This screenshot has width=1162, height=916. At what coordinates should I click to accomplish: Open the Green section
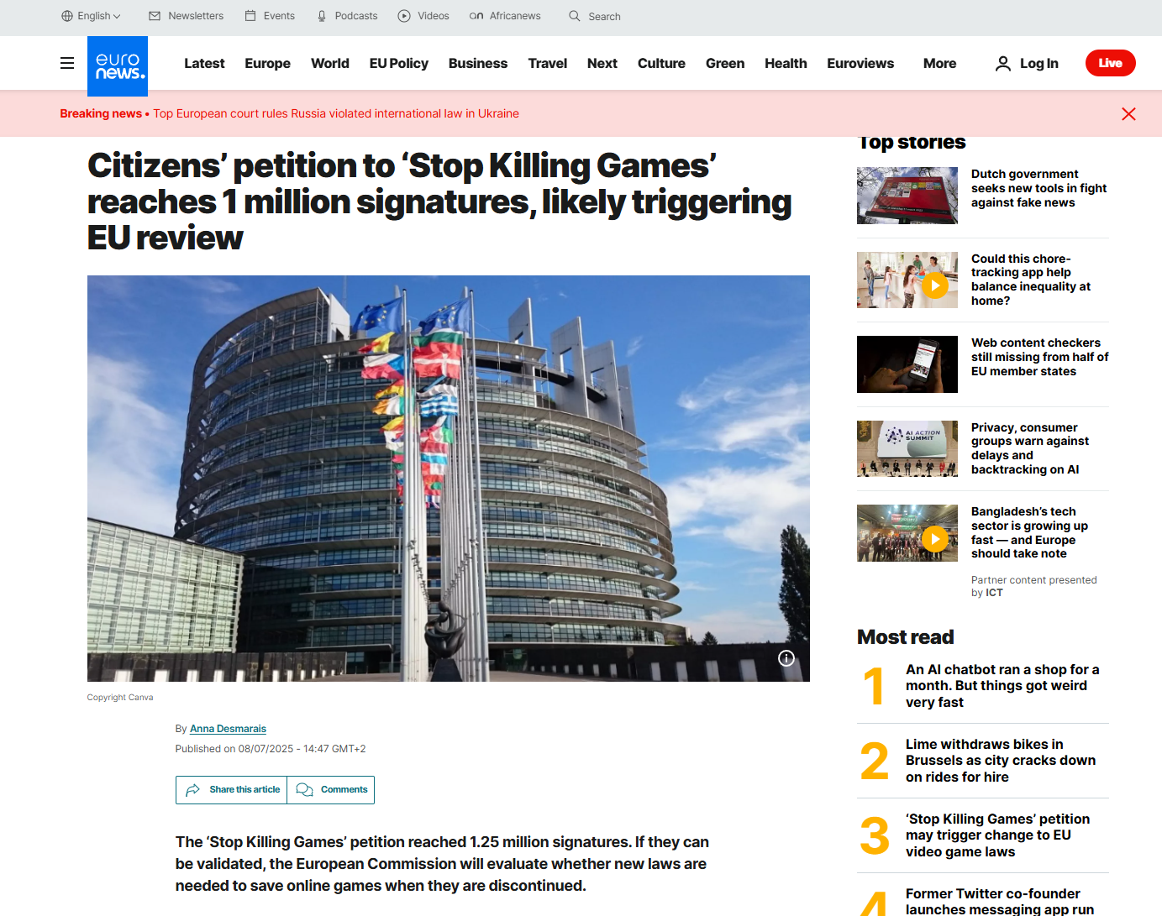coord(725,63)
